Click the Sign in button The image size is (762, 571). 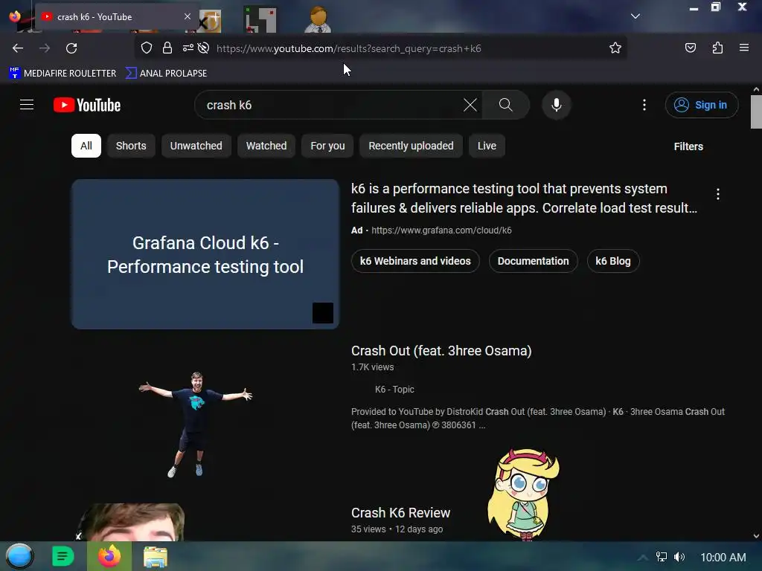click(x=701, y=105)
